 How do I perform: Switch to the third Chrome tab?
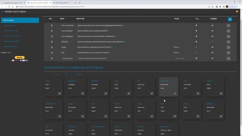click(x=65, y=3)
